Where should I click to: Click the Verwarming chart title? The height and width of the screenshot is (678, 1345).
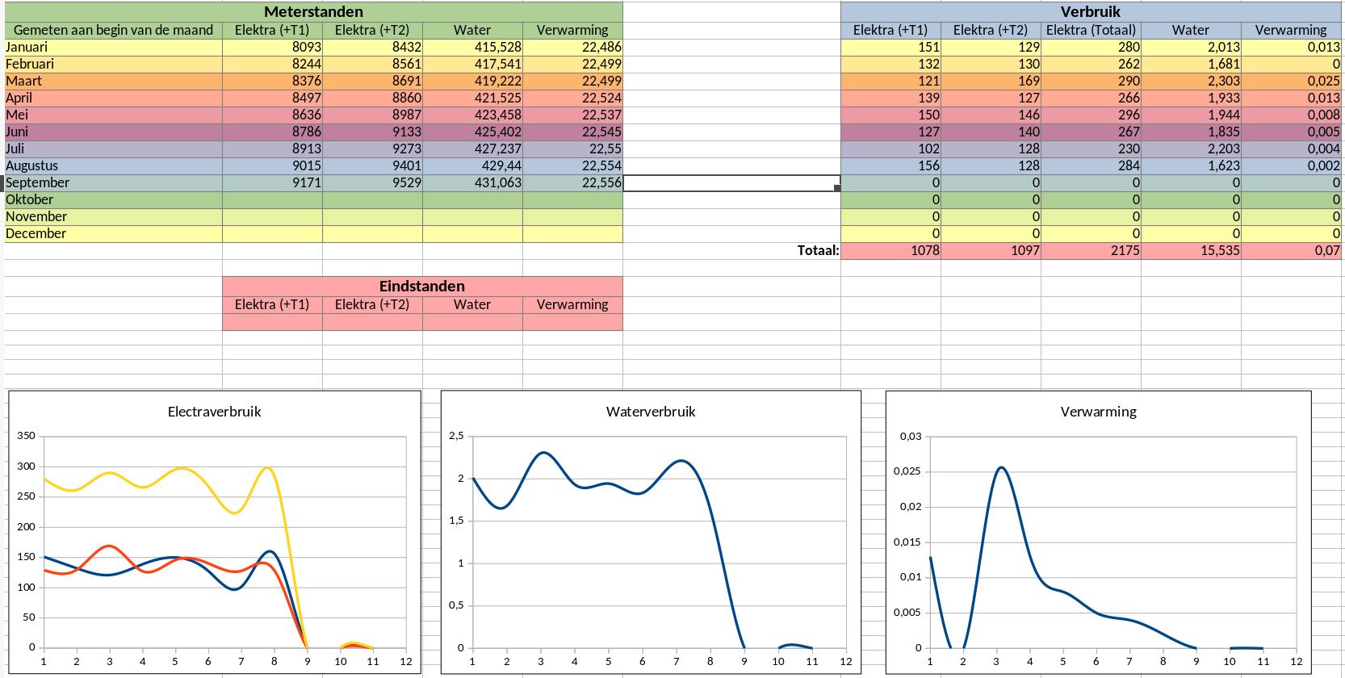pos(1098,412)
